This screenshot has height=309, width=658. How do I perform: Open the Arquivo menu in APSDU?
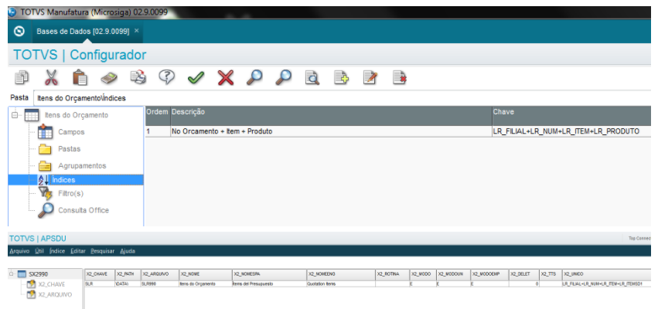click(x=19, y=251)
